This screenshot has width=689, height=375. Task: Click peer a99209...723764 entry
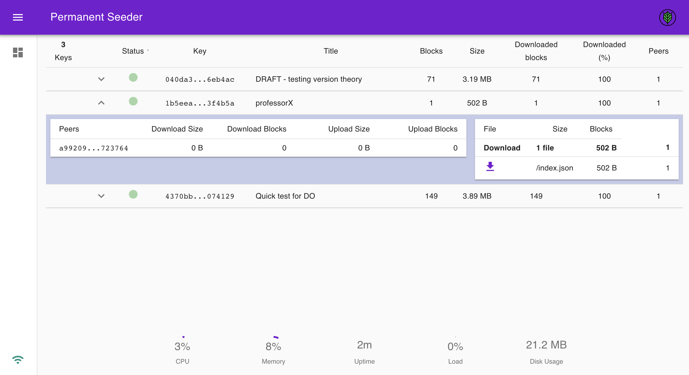(x=94, y=148)
